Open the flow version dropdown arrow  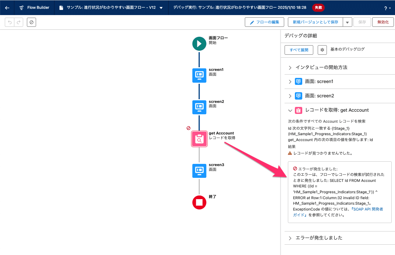(161, 8)
